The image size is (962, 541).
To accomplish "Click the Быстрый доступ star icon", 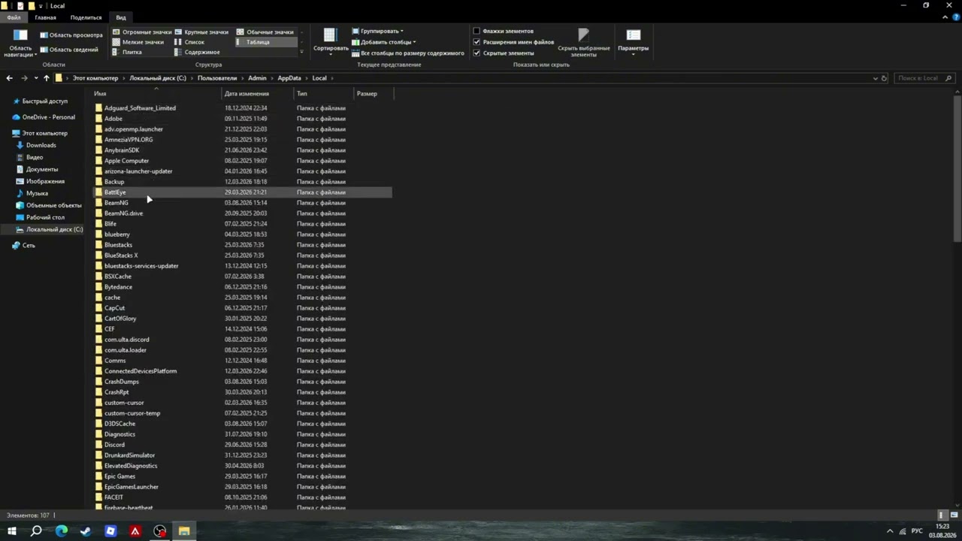I will coord(16,101).
